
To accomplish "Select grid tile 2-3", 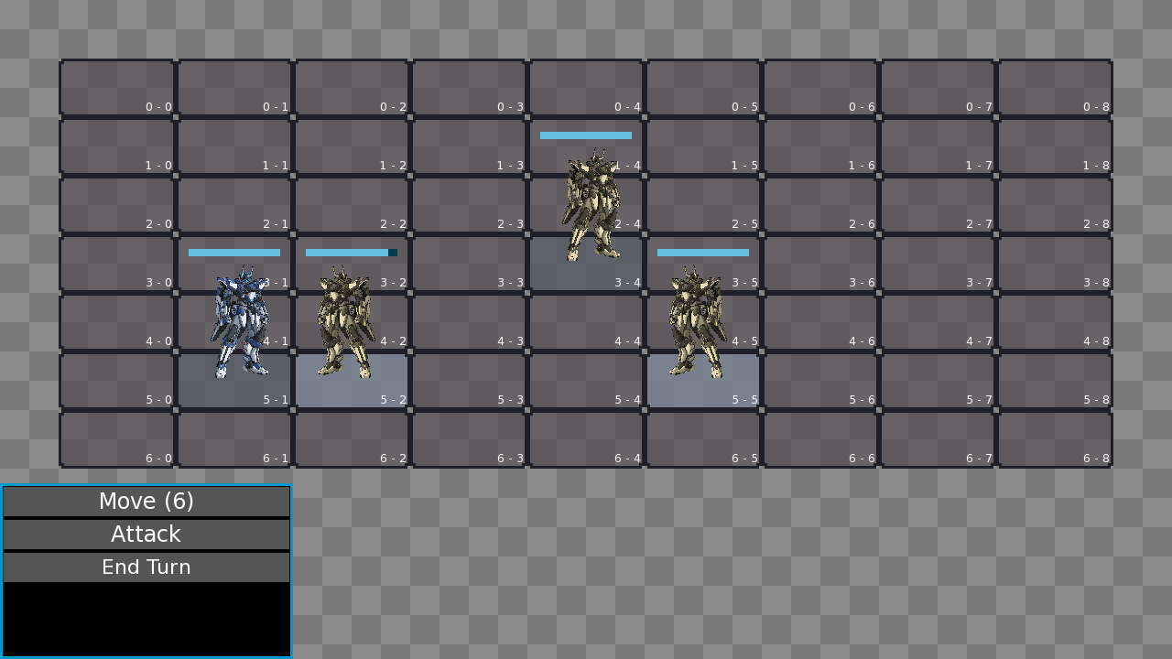I will [x=469, y=205].
